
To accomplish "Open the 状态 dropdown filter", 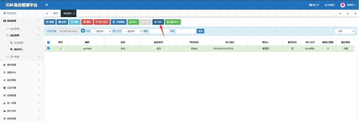I will coord(101,31).
